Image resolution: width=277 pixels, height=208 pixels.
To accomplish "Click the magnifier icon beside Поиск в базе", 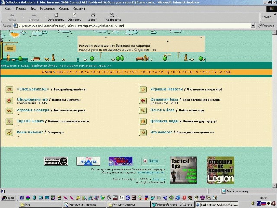I will 143,111.
